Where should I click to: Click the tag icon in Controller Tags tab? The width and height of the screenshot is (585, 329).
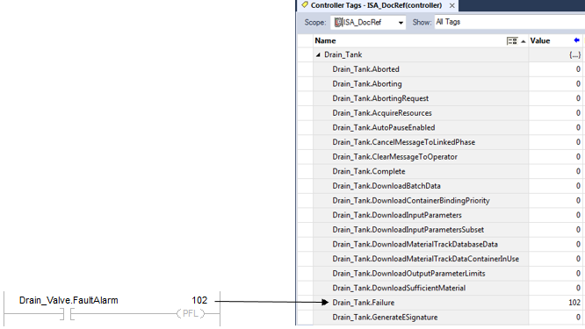coord(305,5)
